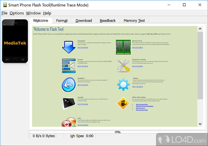Click the vertical scrollbar thumb
The height and width of the screenshot is (146, 208).
[x=200, y=65]
